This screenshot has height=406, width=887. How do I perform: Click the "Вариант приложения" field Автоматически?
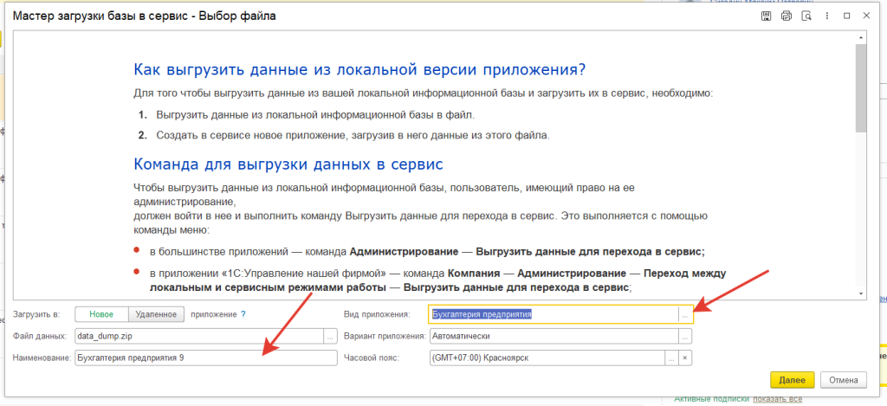[554, 336]
